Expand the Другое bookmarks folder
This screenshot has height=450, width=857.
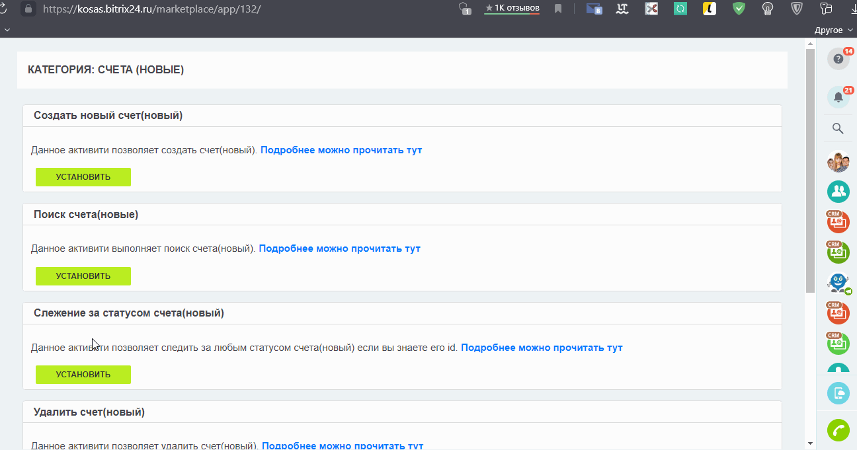833,30
